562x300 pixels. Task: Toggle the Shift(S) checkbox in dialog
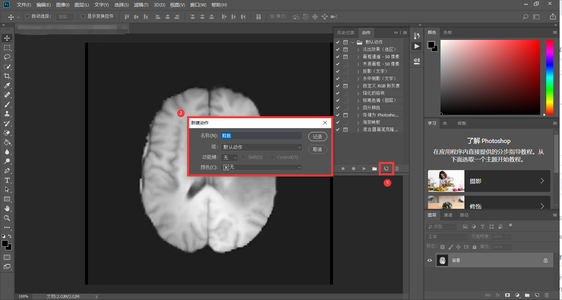click(243, 157)
